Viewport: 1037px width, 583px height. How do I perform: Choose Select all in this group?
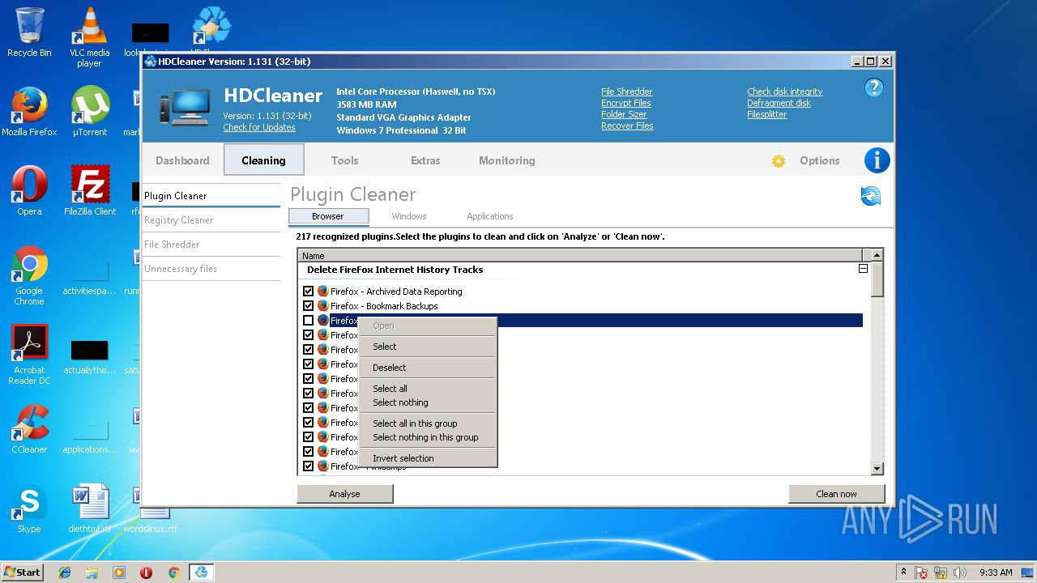coord(427,423)
